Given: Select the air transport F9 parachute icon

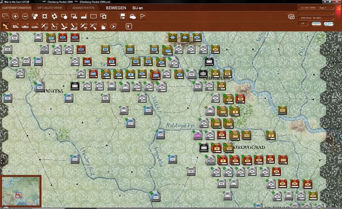Looking at the screenshot, I should tap(83, 26).
